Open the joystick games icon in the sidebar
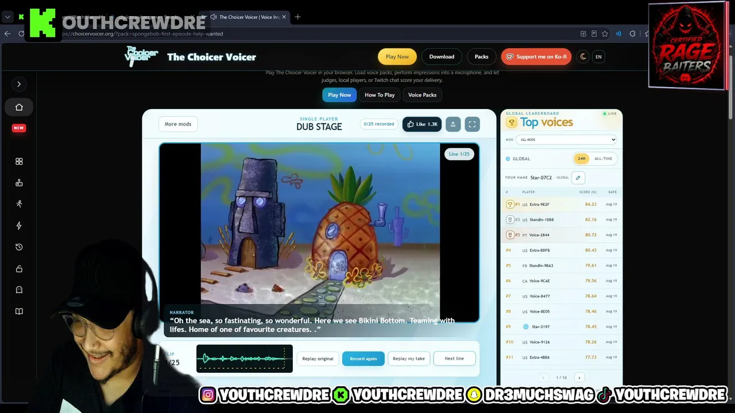The width and height of the screenshot is (735, 413). click(x=19, y=183)
